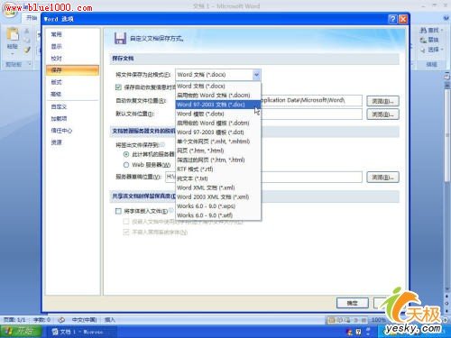Screen dimensions: 451x338
Task: Switch to Print Layout view icon in the status bar
Action: pos(331,320)
